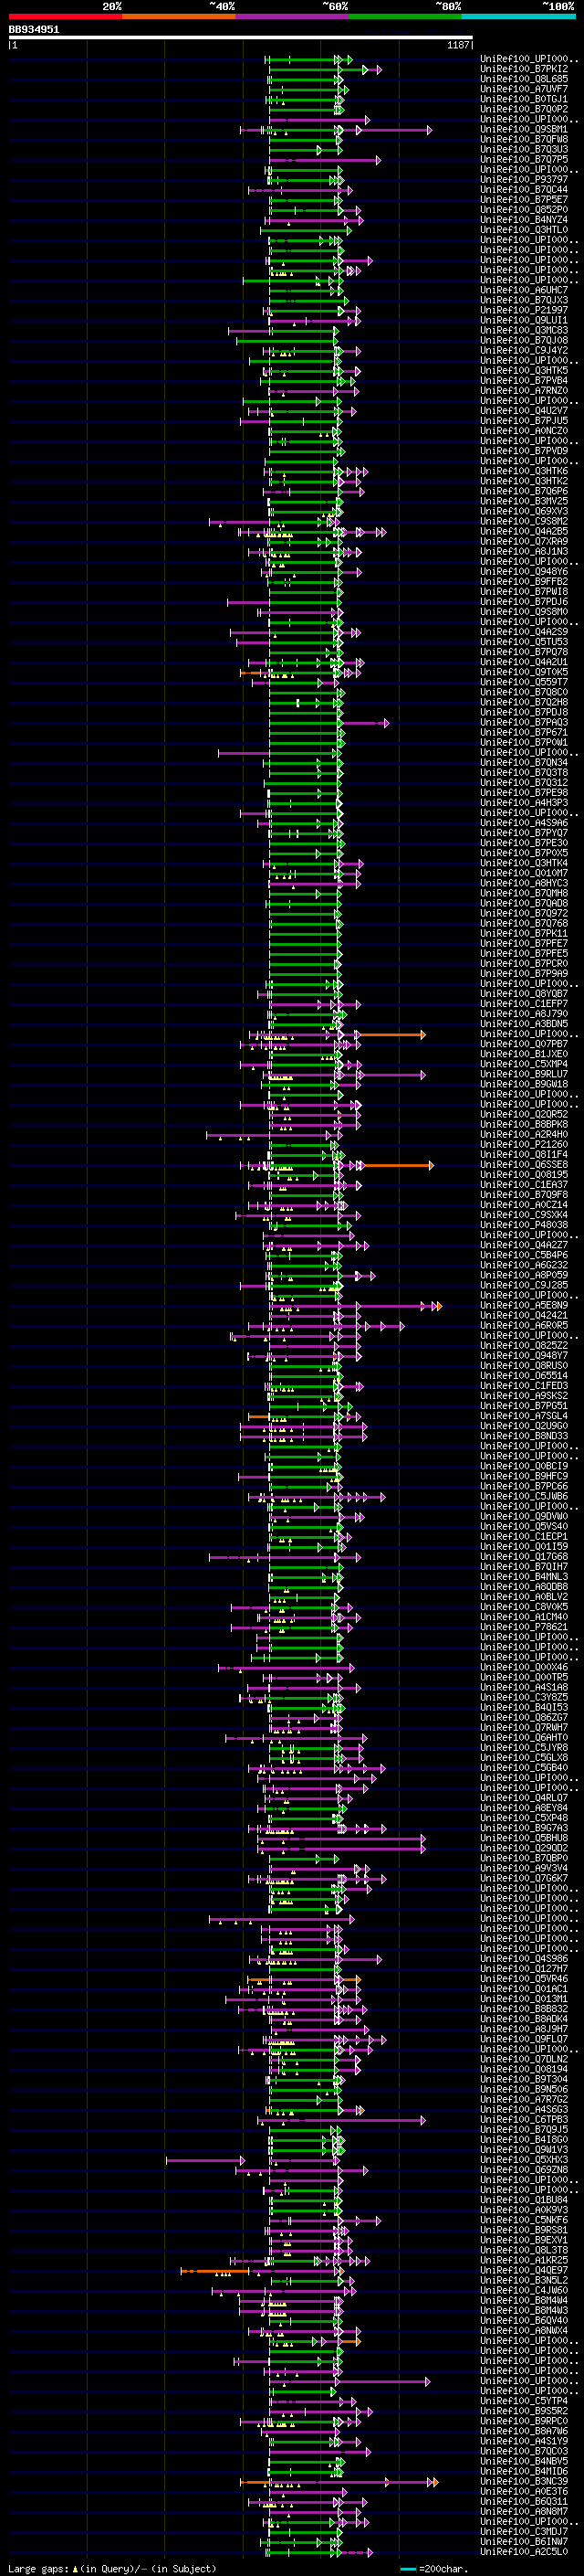584x2576 pixels.
Task: Select hit label UniRef100_B7QN34
Action: pyautogui.click(x=524, y=763)
